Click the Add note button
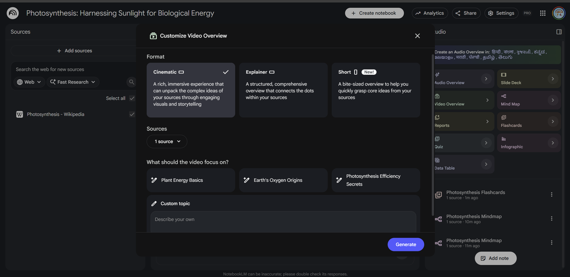 tap(495, 259)
